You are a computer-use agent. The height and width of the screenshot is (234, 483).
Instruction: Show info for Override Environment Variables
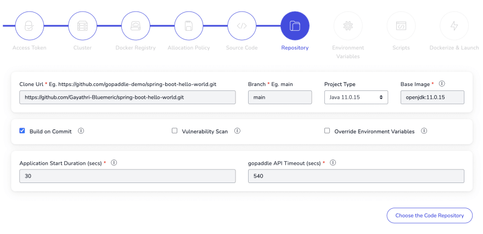click(x=424, y=131)
